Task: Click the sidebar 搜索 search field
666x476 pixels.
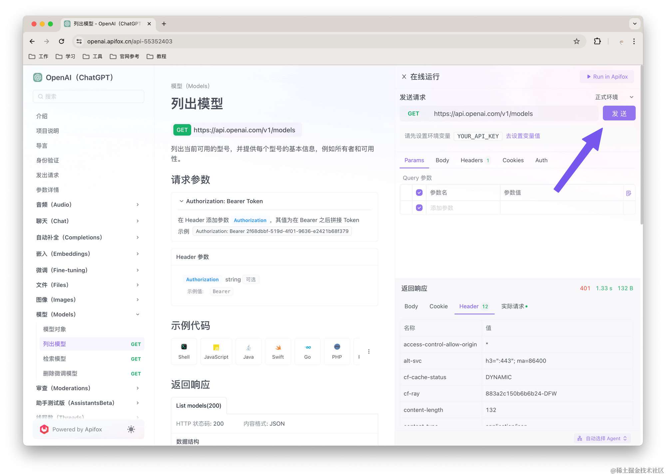Action: pos(88,97)
